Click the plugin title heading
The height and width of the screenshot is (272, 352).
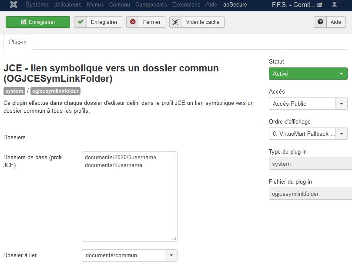coord(111,73)
